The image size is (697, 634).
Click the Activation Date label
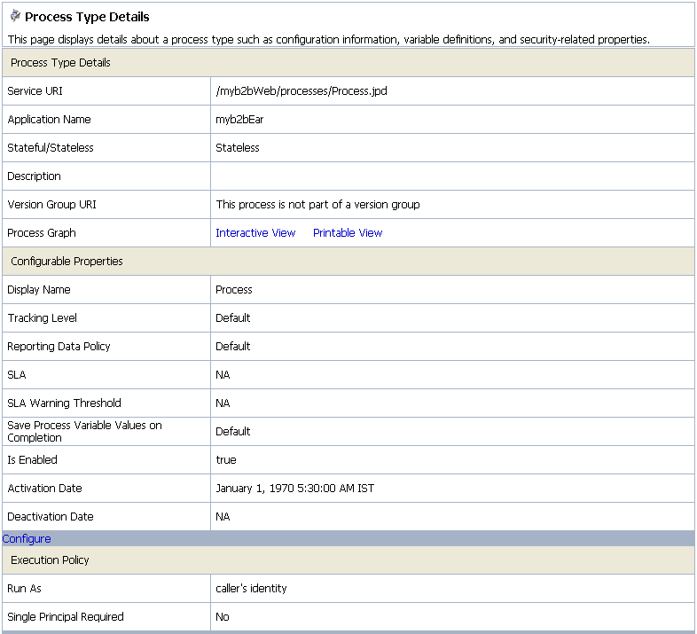44,489
